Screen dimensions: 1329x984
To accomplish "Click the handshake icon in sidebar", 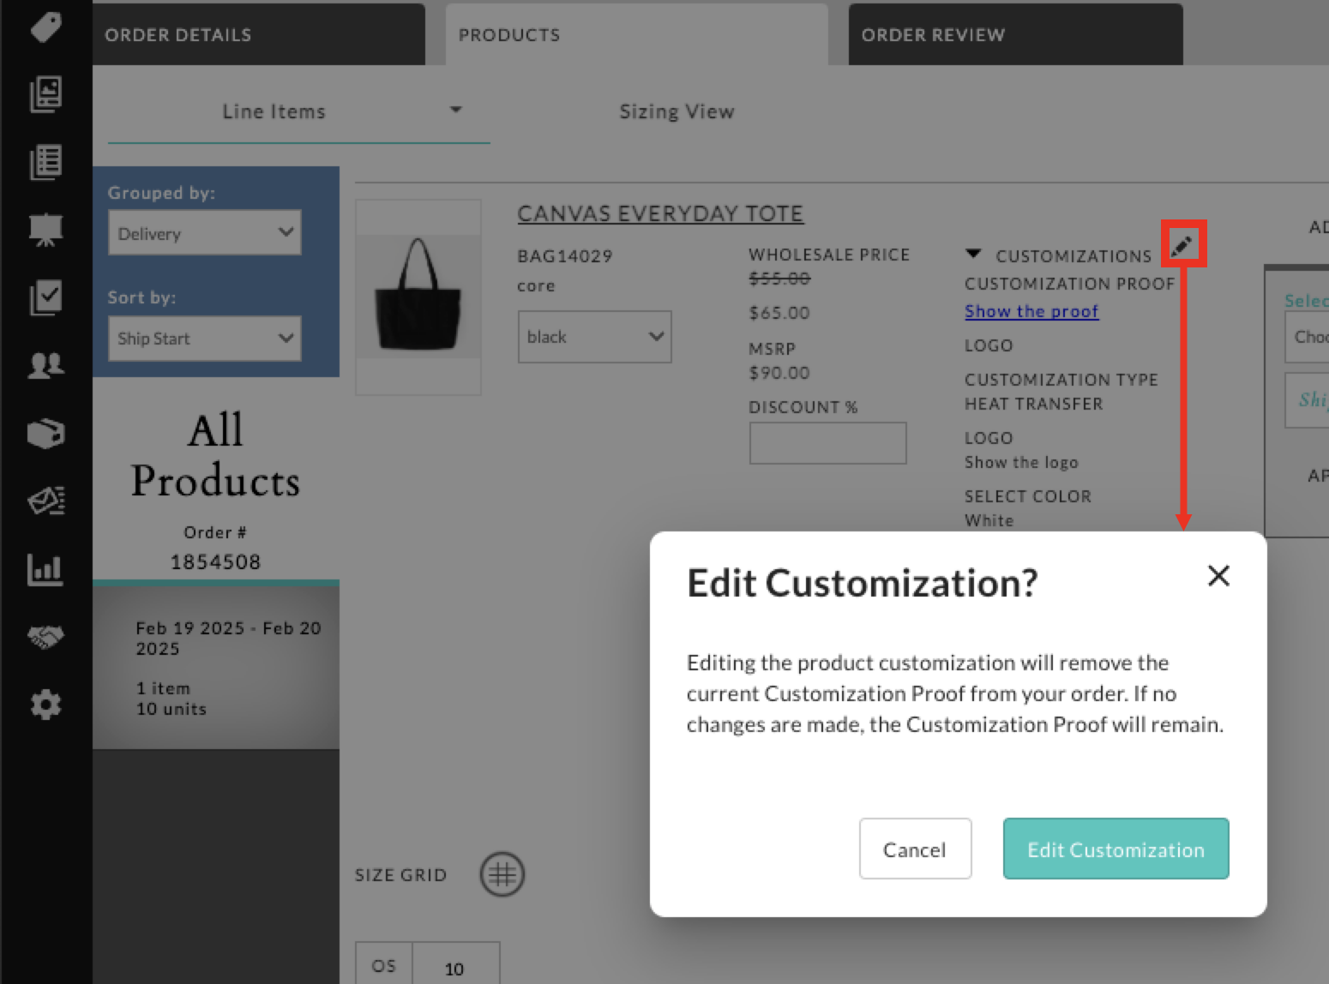I will (45, 637).
